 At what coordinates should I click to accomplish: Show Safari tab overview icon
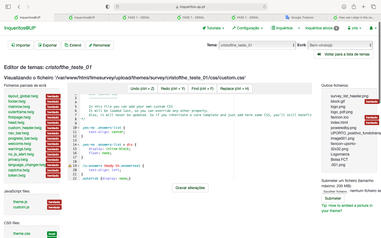click(373, 7)
